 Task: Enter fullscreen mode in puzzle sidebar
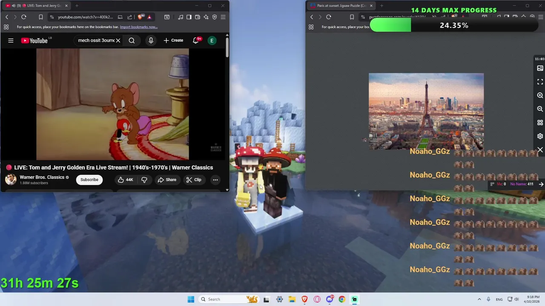540,82
